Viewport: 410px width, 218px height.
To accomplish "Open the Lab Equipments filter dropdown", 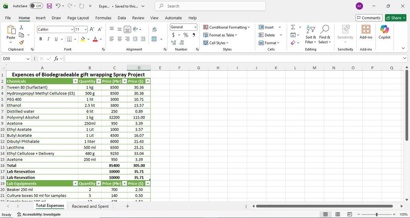I will [x=76, y=184].
